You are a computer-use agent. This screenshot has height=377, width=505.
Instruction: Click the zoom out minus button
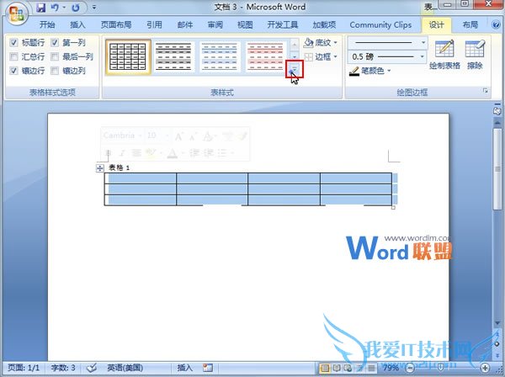click(x=410, y=368)
